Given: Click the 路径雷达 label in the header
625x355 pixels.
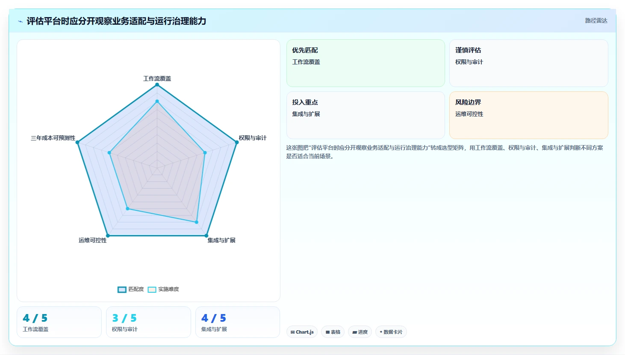Looking at the screenshot, I should click(596, 20).
